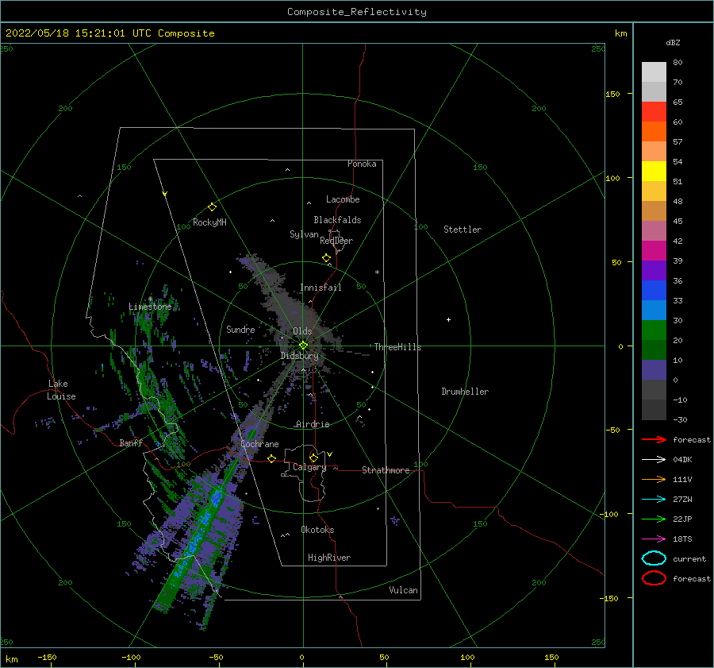Click the Blackfalds city label
The width and height of the screenshot is (714, 668).
tap(337, 220)
